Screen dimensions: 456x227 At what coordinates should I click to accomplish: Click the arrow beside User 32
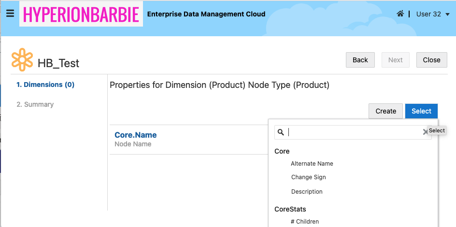point(447,14)
